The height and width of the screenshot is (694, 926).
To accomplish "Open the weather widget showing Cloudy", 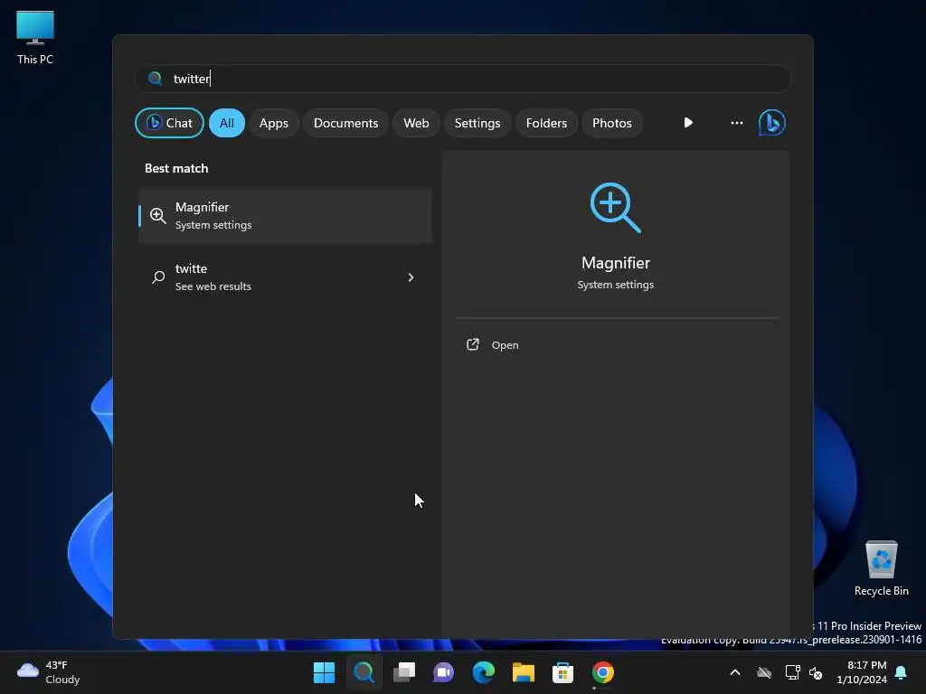I will pyautogui.click(x=49, y=672).
